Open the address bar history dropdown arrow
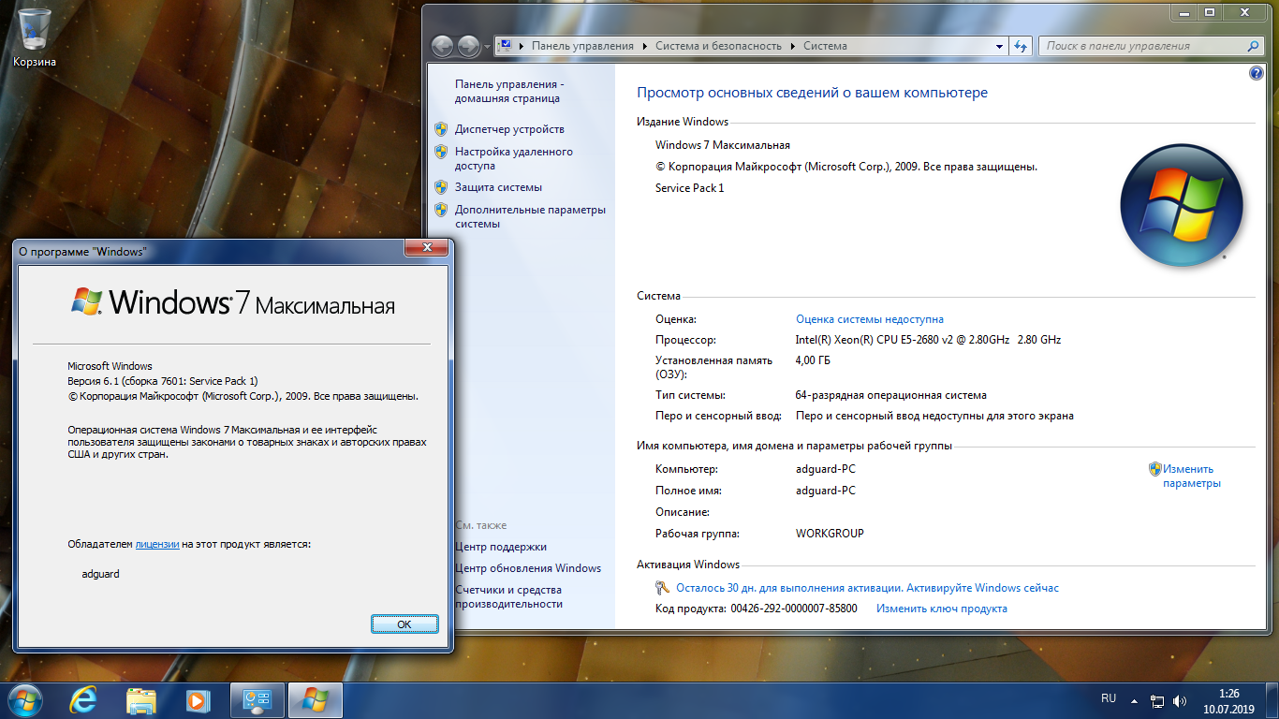Screen dimensions: 1279x719 (1001, 46)
